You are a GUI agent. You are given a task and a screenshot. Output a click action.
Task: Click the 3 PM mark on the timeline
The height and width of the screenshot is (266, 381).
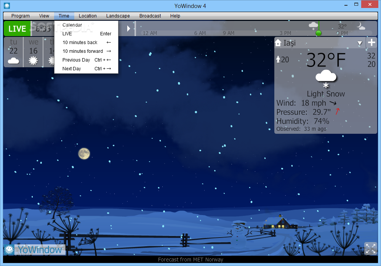coord(285,33)
